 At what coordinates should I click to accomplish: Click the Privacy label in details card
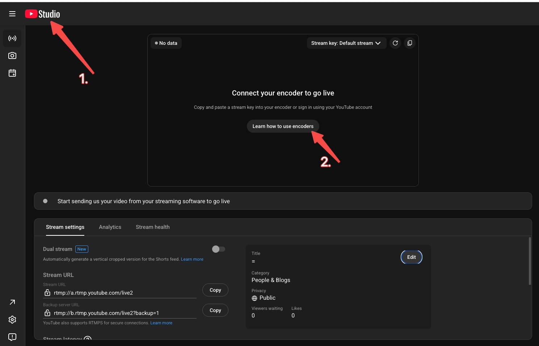pyautogui.click(x=259, y=291)
